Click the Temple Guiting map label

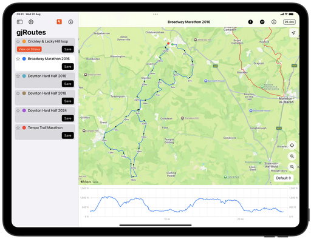pos(169,141)
